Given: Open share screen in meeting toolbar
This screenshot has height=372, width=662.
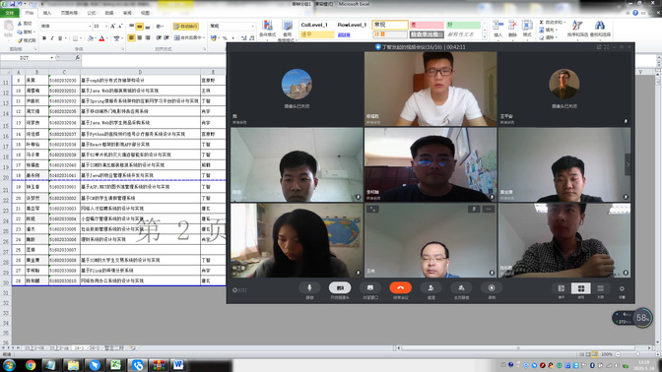Looking at the screenshot, I should [x=369, y=288].
